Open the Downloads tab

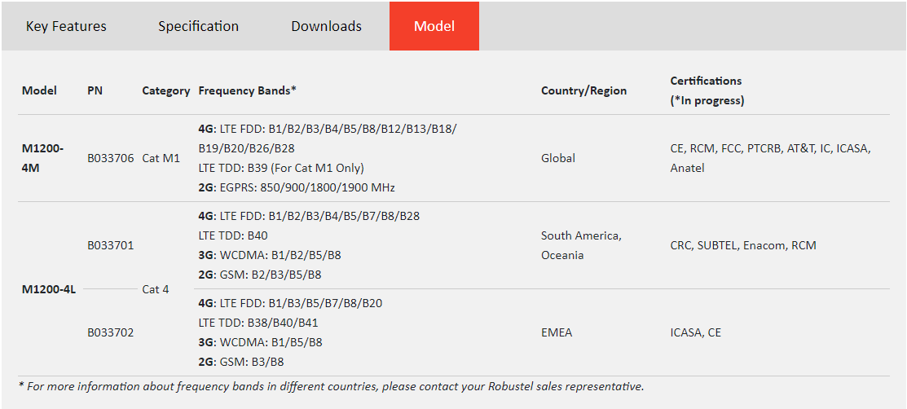tap(326, 26)
